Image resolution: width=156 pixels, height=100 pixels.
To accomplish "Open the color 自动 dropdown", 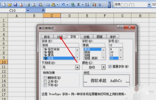I will [x=103, y=67].
